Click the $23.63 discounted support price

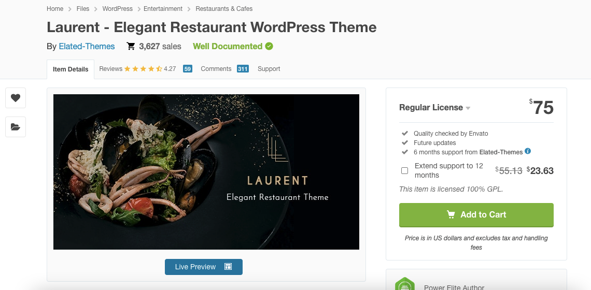540,170
